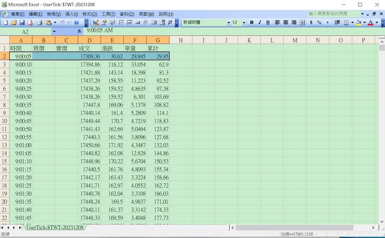Open the Name Box dropdown arrow
The image size is (385, 238).
(x=54, y=31)
